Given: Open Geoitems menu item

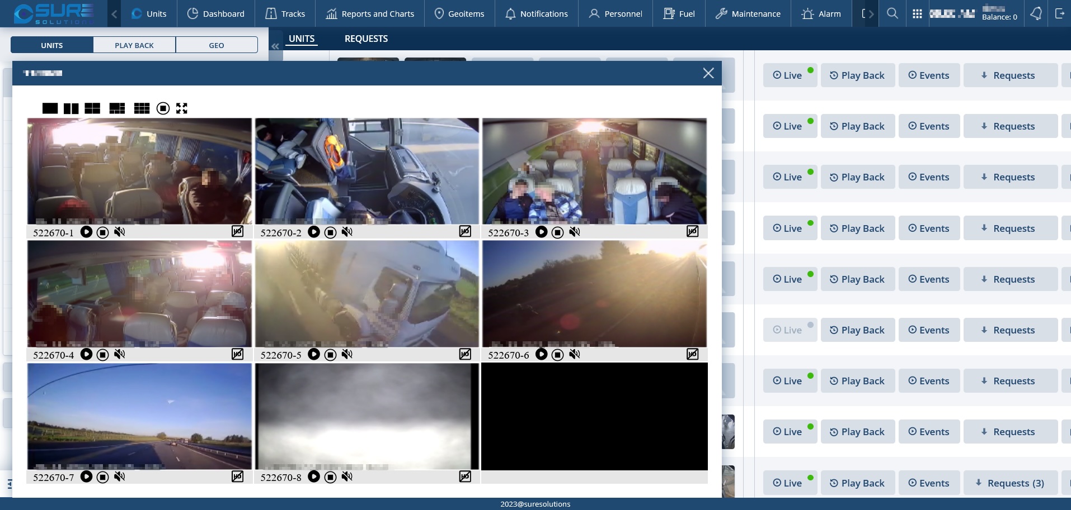Looking at the screenshot, I should [x=459, y=13].
